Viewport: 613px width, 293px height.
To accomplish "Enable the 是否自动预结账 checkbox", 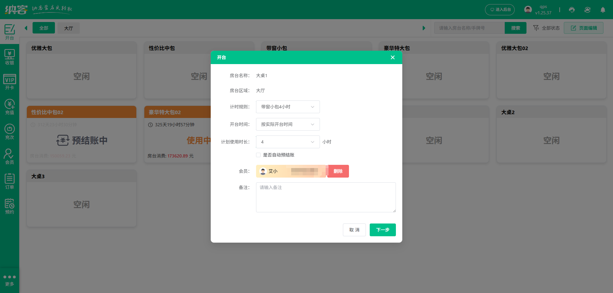I will pos(258,155).
